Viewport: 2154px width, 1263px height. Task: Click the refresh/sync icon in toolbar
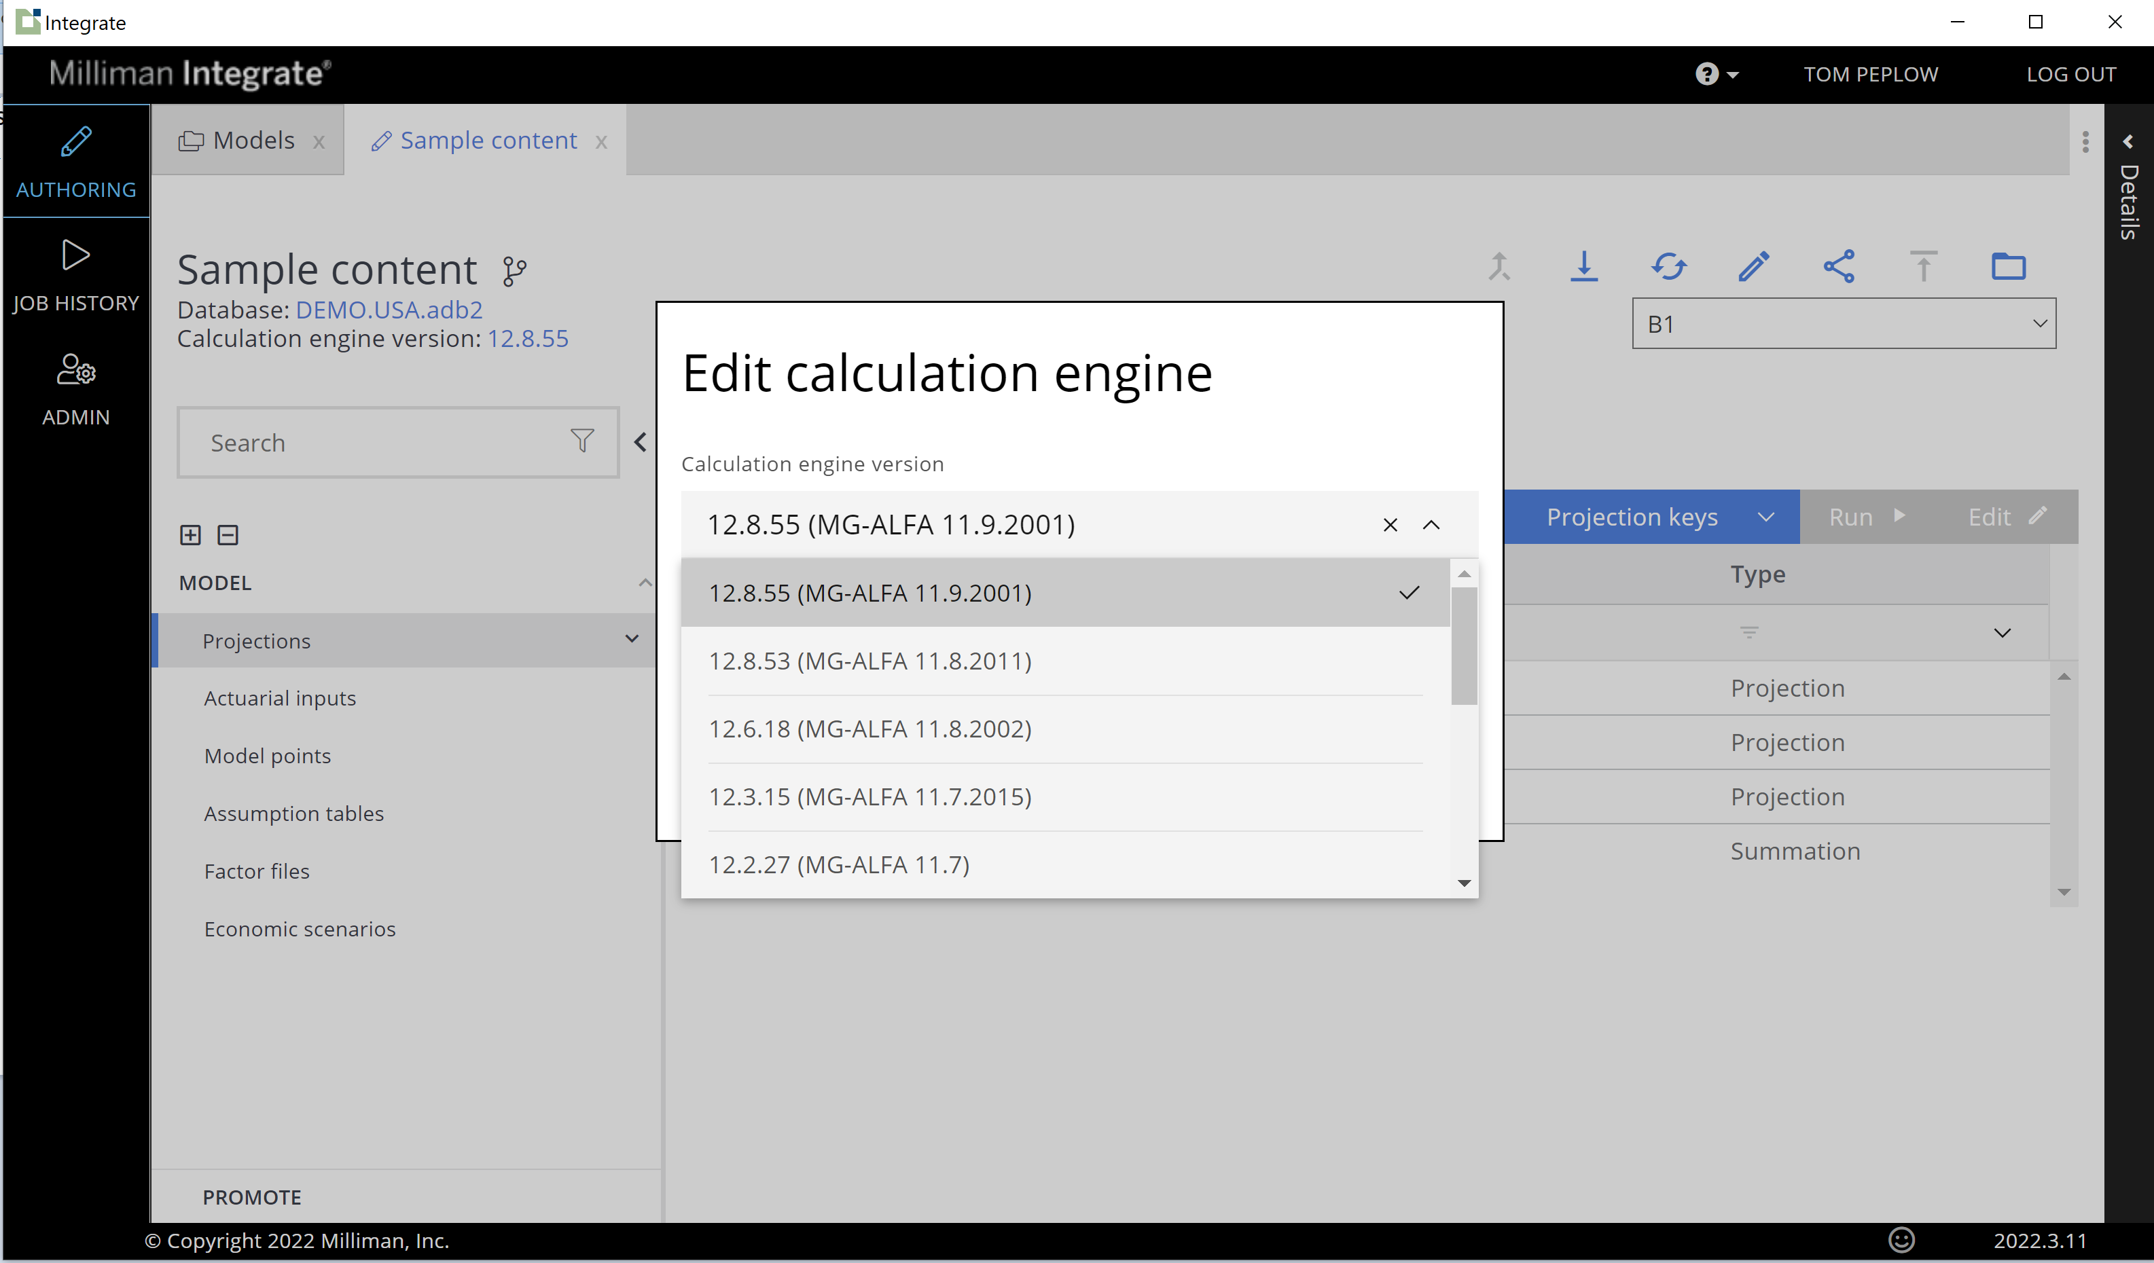pyautogui.click(x=1668, y=266)
